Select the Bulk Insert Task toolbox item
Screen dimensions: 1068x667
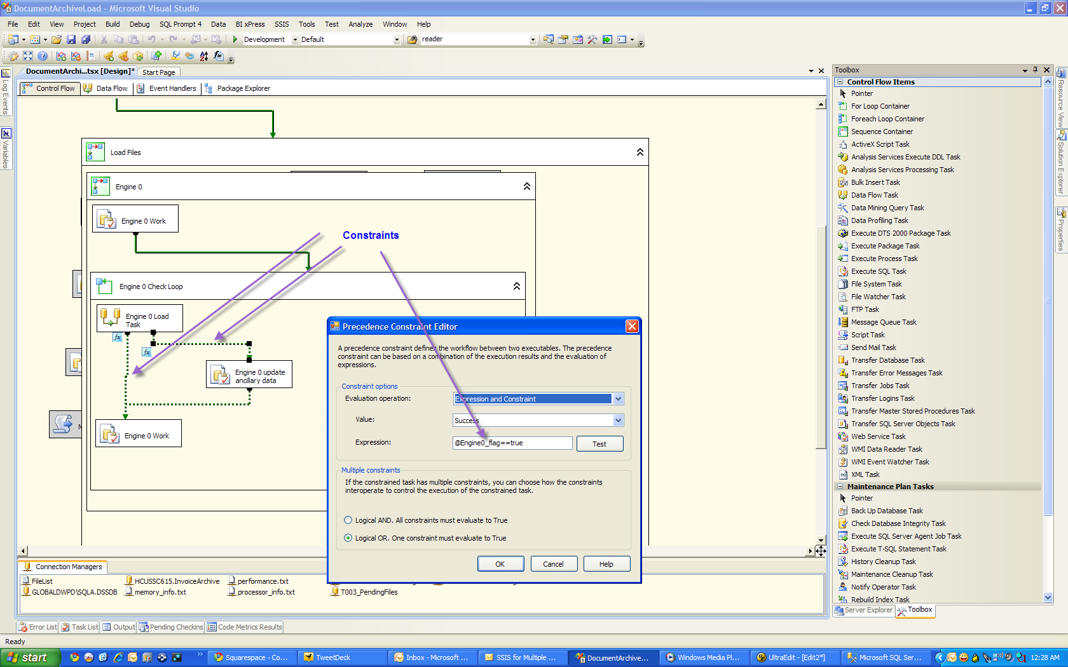[x=875, y=182]
